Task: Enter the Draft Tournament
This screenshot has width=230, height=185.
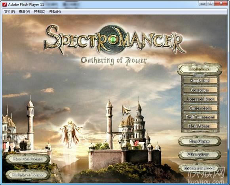Action: [200, 117]
